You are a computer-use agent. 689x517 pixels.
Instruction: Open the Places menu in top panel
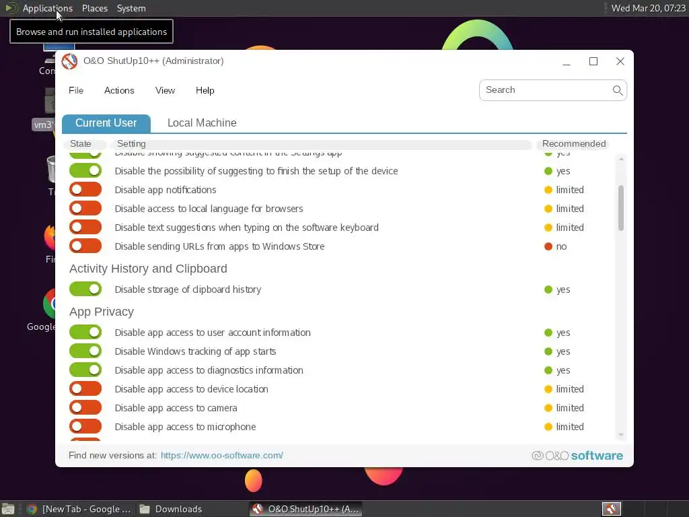pos(95,8)
